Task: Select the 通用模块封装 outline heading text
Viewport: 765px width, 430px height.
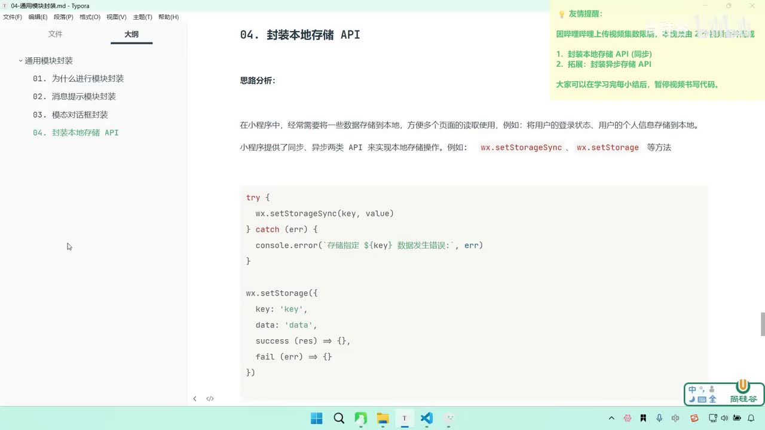Action: tap(49, 61)
